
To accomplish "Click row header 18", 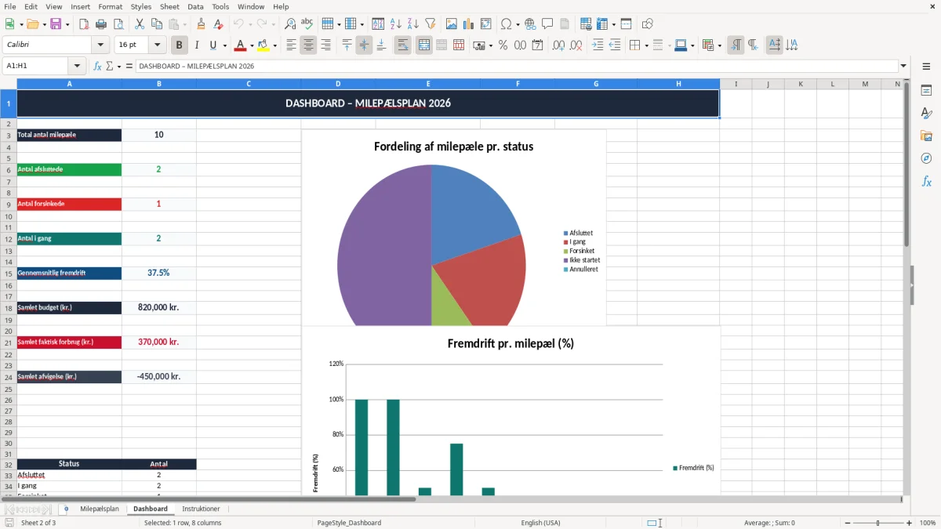I will click(9, 307).
